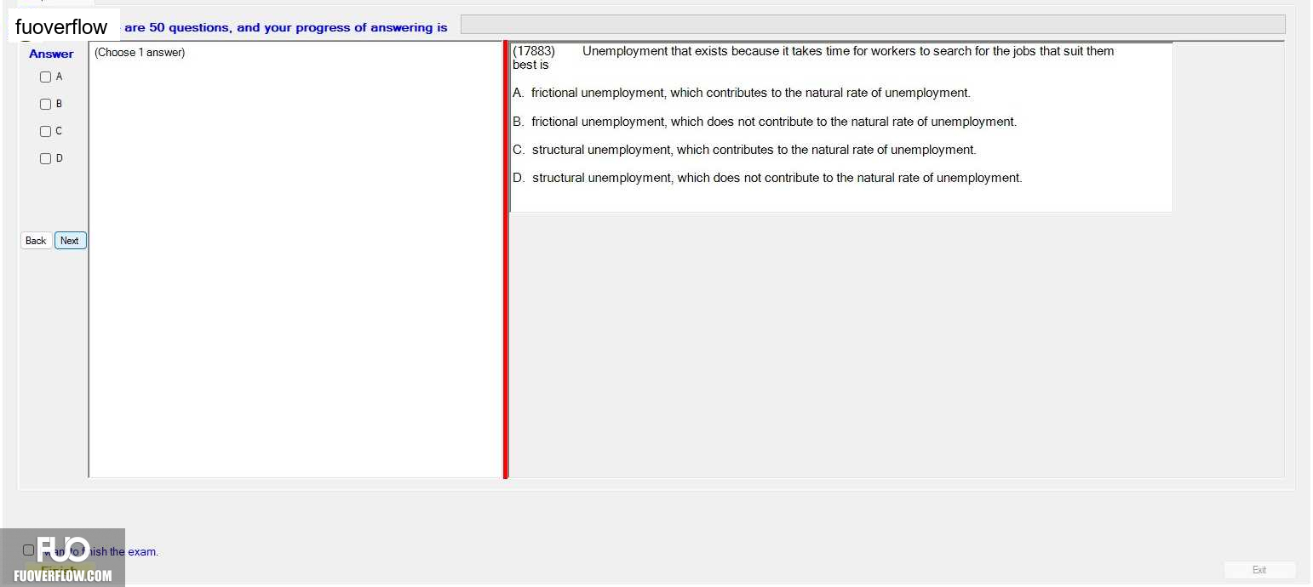Image resolution: width=1313 pixels, height=587 pixels.
Task: Click the answering progress bar
Action: click(x=873, y=25)
